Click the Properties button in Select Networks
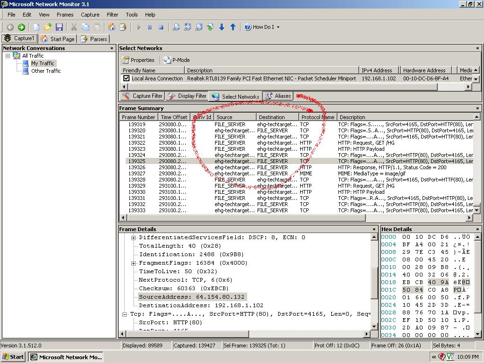 coord(138,60)
